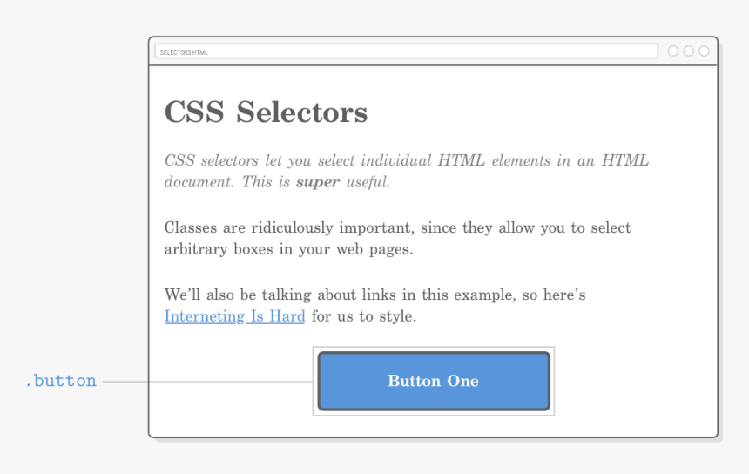This screenshot has width=749, height=474.
Task: Click the middle window circle button
Action: coord(689,51)
